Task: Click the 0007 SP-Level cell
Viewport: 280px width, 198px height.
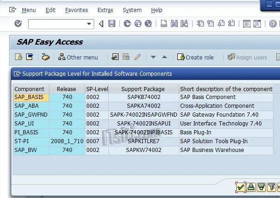Action: pos(97,141)
